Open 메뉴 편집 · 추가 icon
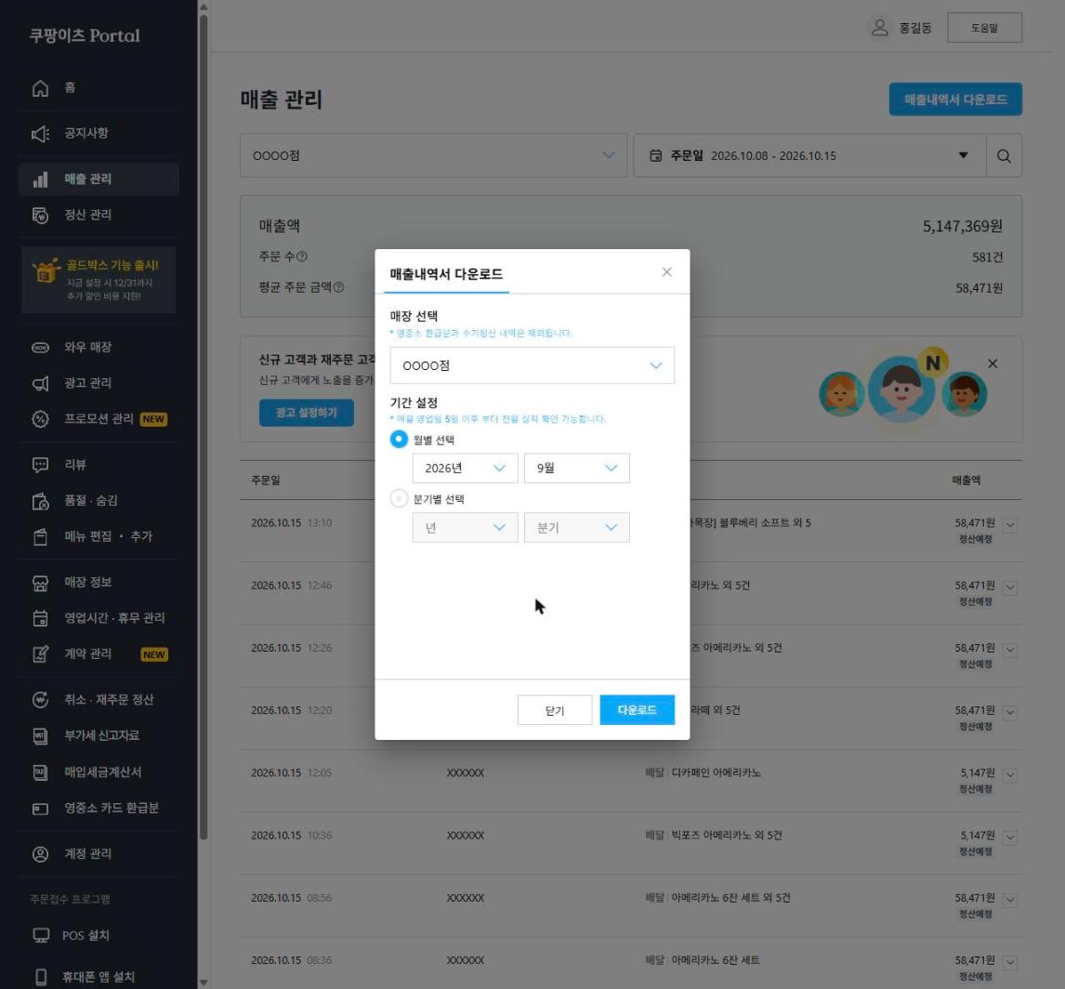Viewport: 1065px width, 989px height. coord(41,536)
